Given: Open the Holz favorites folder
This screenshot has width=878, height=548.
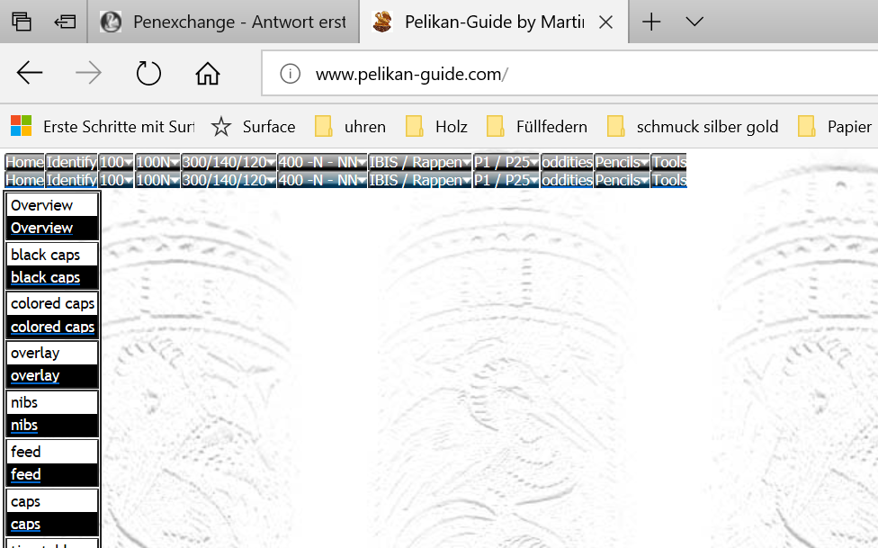Looking at the screenshot, I should [x=436, y=127].
